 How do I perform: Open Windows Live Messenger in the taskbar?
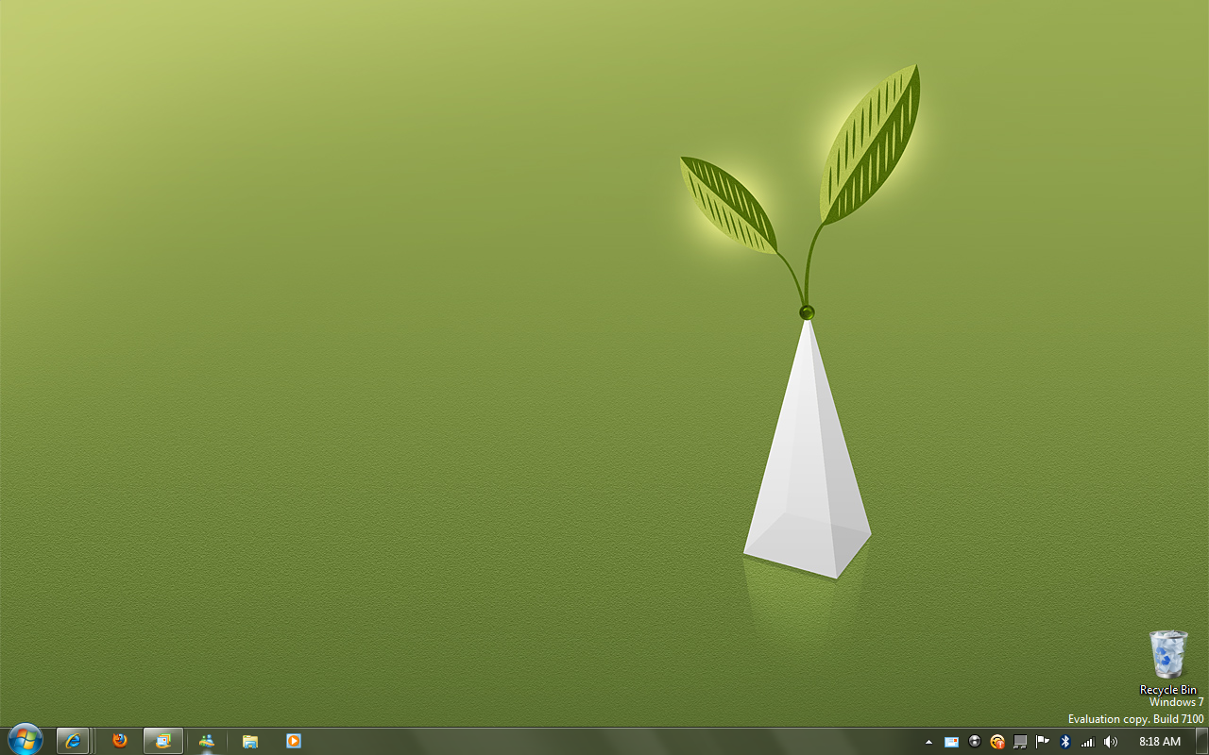(x=207, y=741)
